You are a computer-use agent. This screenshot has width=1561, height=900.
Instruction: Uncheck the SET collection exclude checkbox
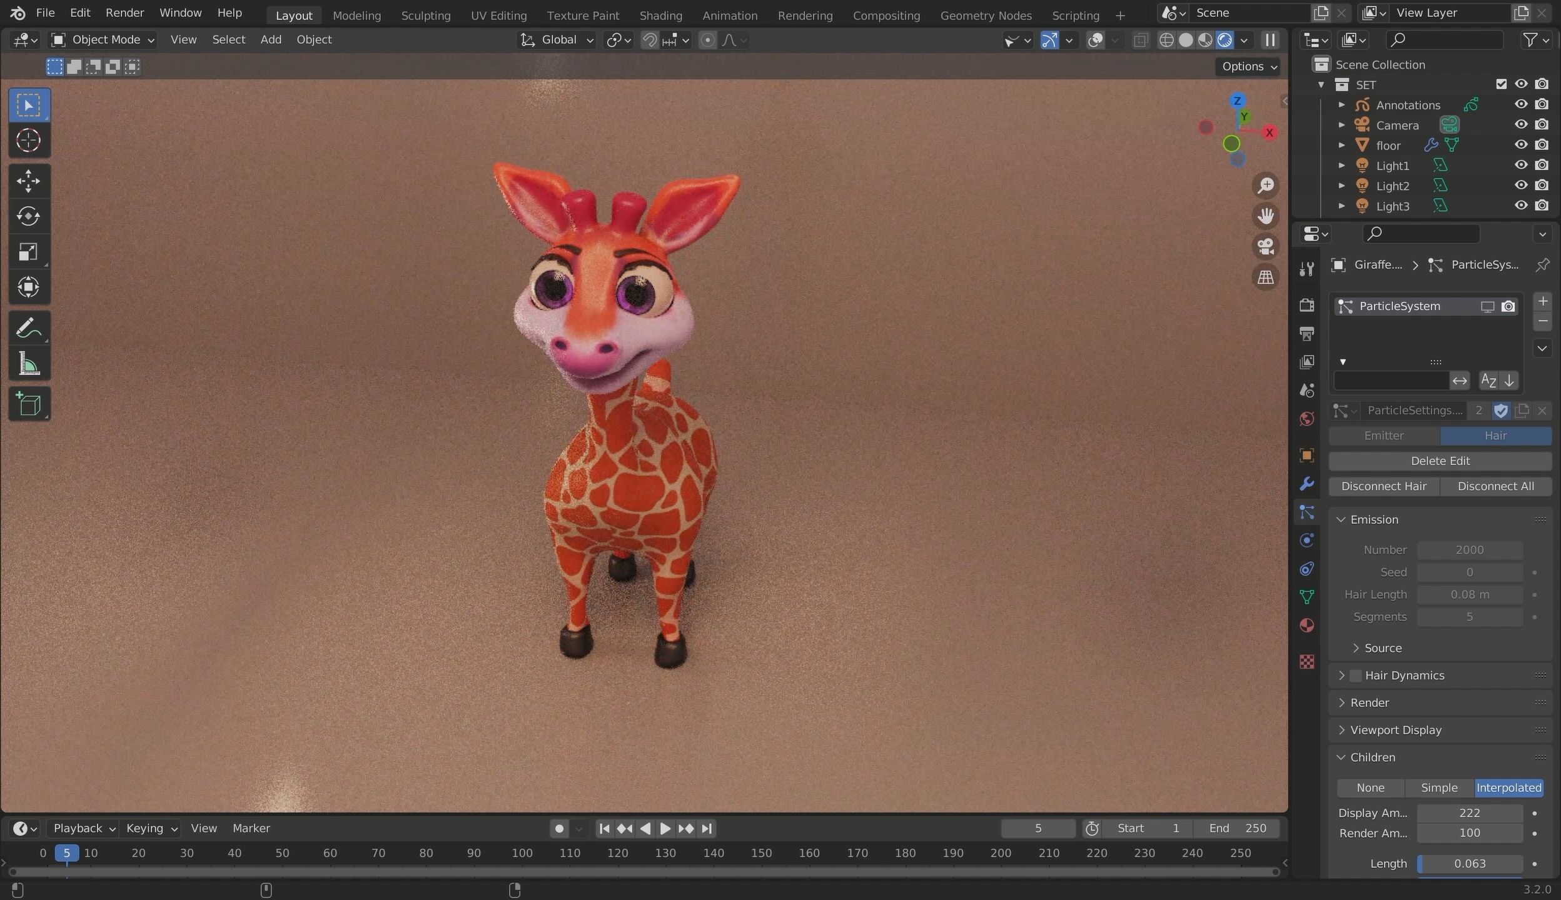pyautogui.click(x=1501, y=84)
